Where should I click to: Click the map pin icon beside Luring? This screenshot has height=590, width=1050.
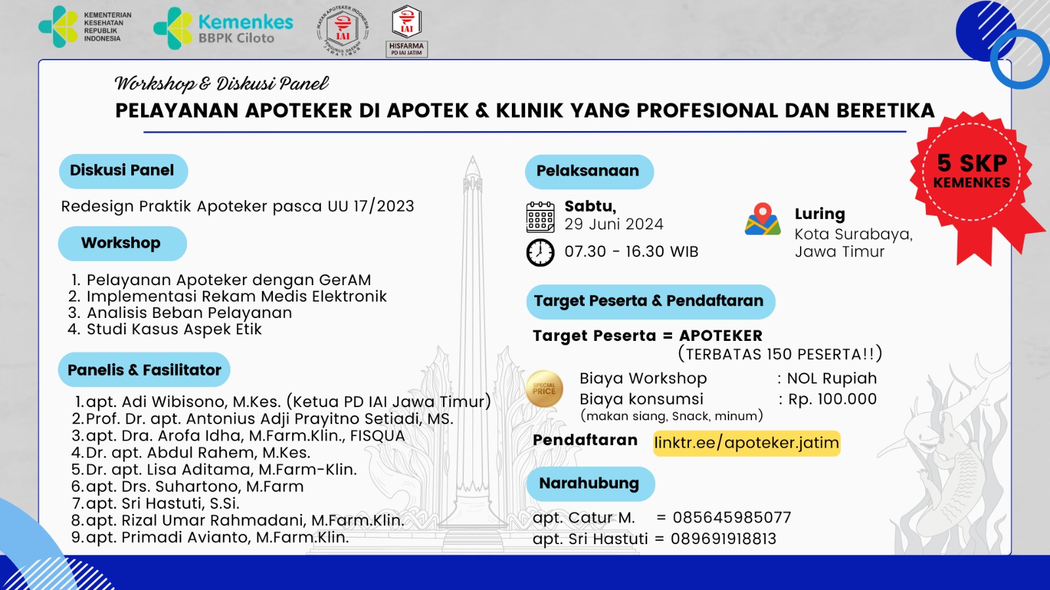tap(763, 219)
